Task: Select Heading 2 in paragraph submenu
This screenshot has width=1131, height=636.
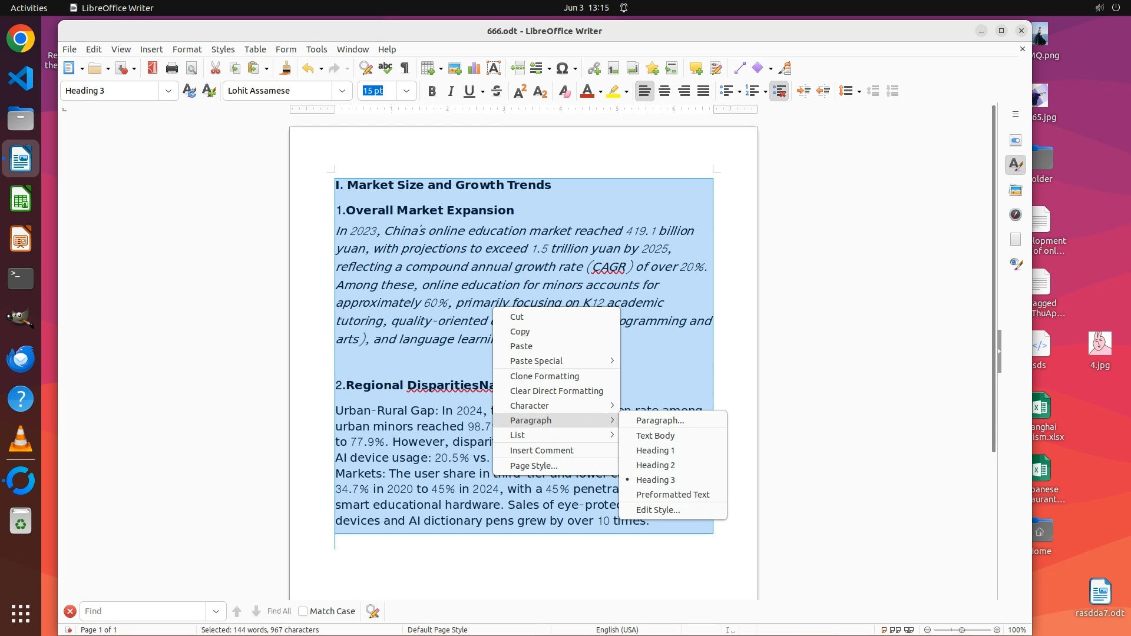Action: pyautogui.click(x=655, y=465)
